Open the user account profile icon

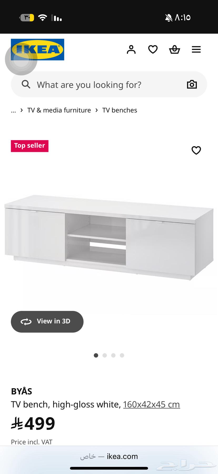click(131, 50)
